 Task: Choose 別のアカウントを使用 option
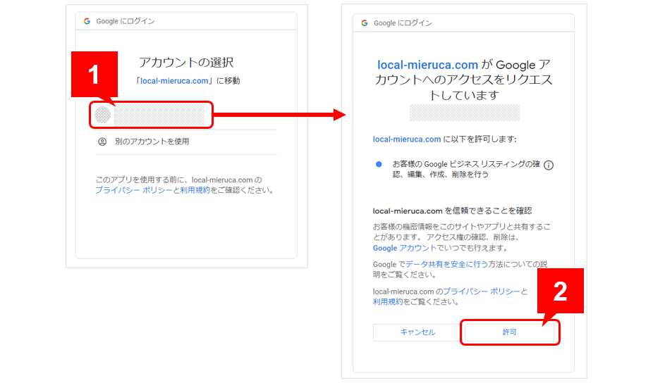pos(152,142)
